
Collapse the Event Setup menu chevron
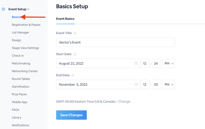click(28, 9)
